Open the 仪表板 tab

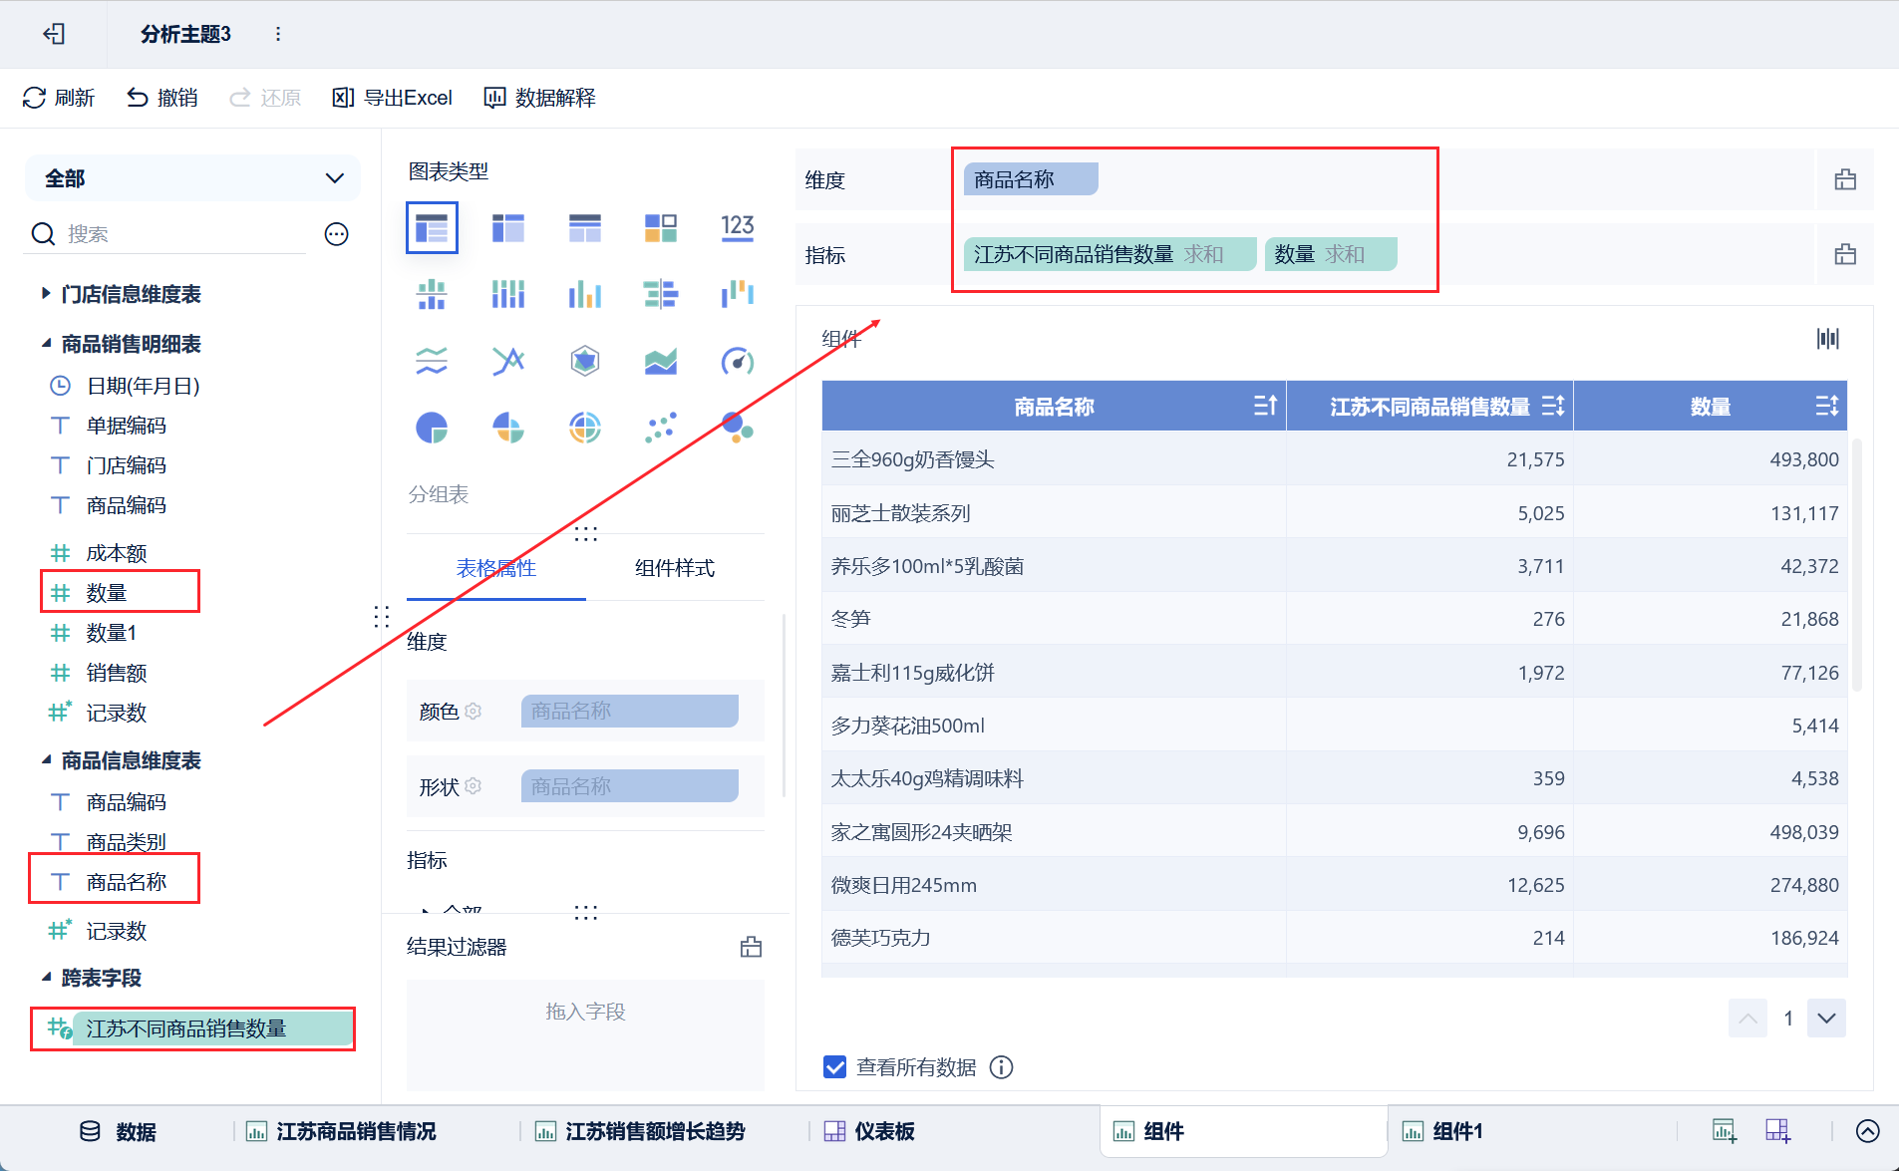click(869, 1131)
